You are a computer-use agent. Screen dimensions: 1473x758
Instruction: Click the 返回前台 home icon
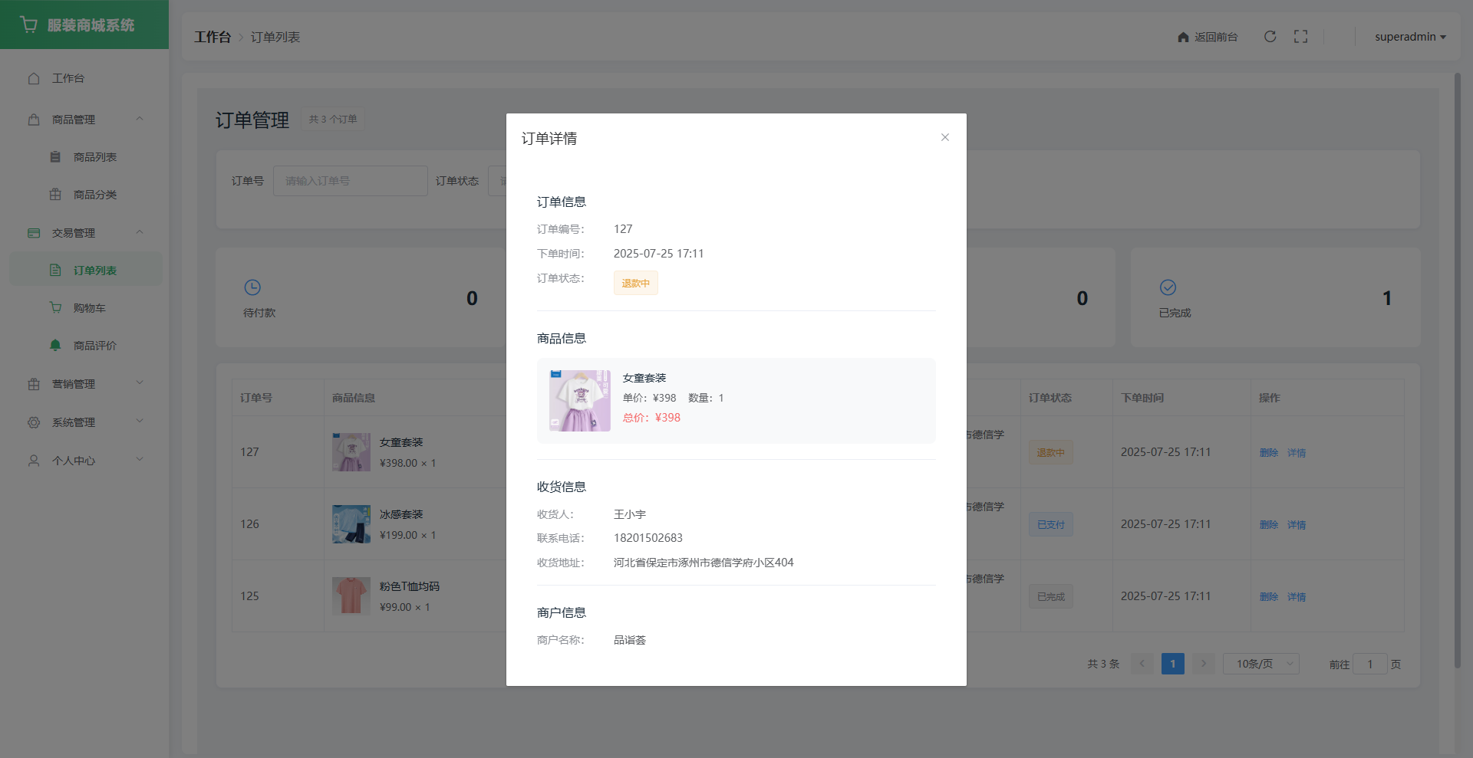coord(1183,37)
